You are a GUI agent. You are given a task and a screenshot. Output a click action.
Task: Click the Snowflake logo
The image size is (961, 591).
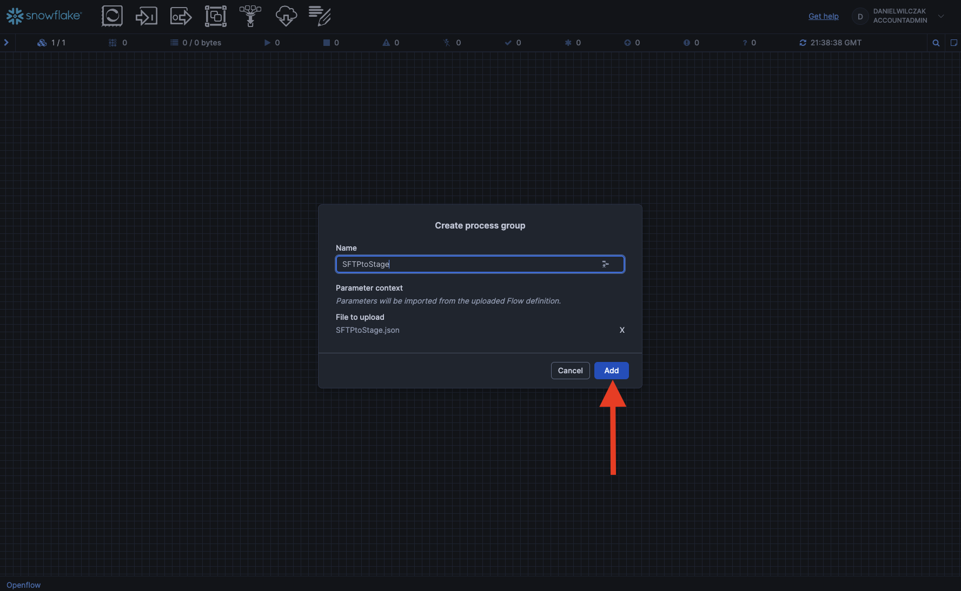click(44, 16)
